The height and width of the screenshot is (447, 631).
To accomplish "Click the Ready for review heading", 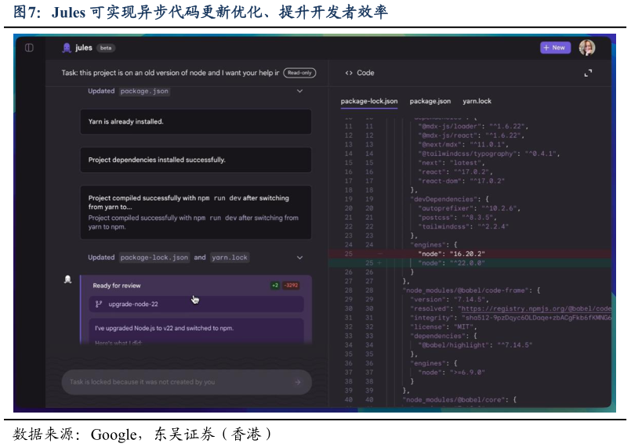I will [x=117, y=286].
